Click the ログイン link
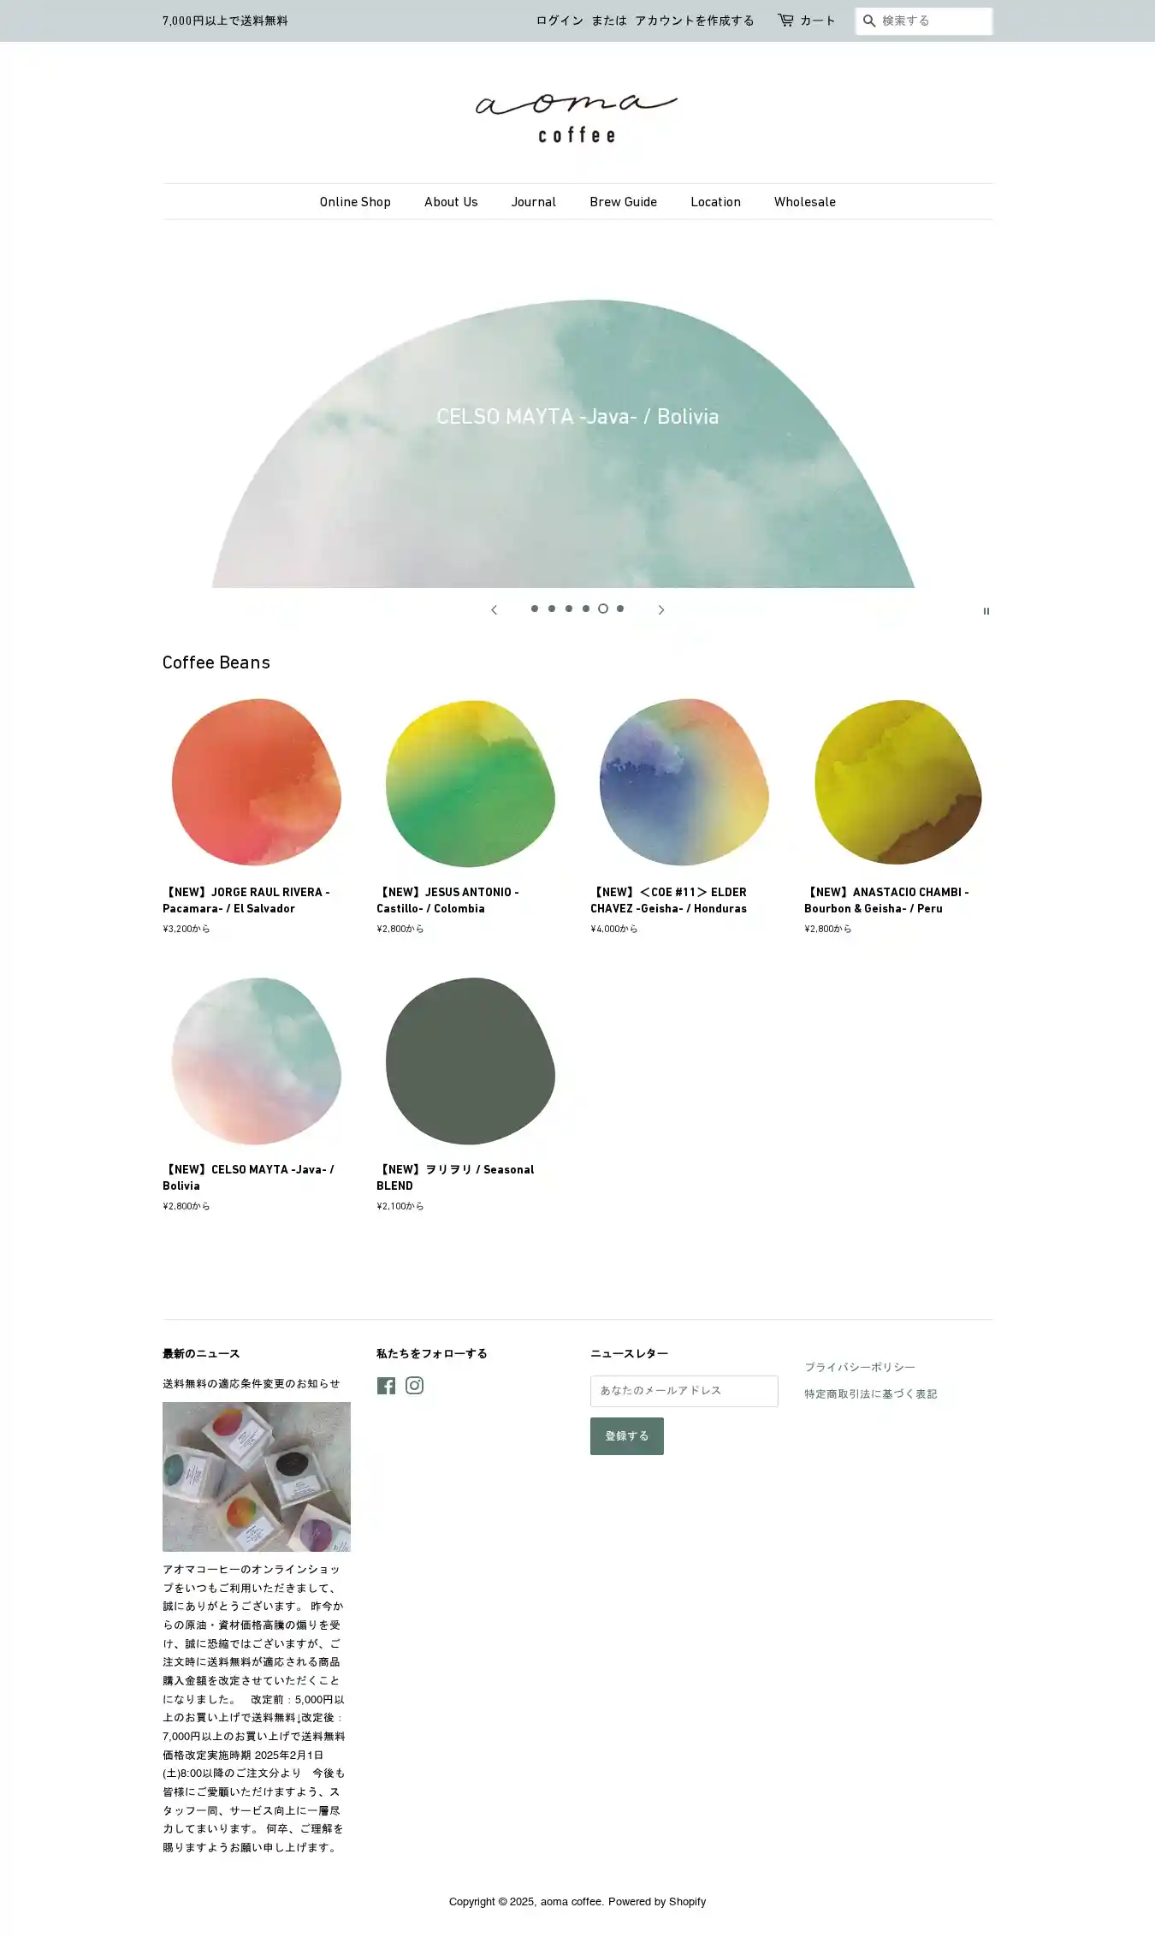 560,21
